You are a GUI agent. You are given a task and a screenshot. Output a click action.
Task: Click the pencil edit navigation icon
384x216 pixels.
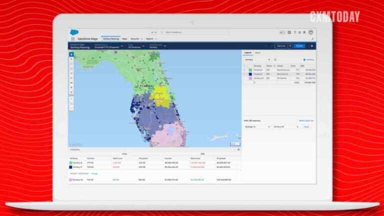[312, 39]
